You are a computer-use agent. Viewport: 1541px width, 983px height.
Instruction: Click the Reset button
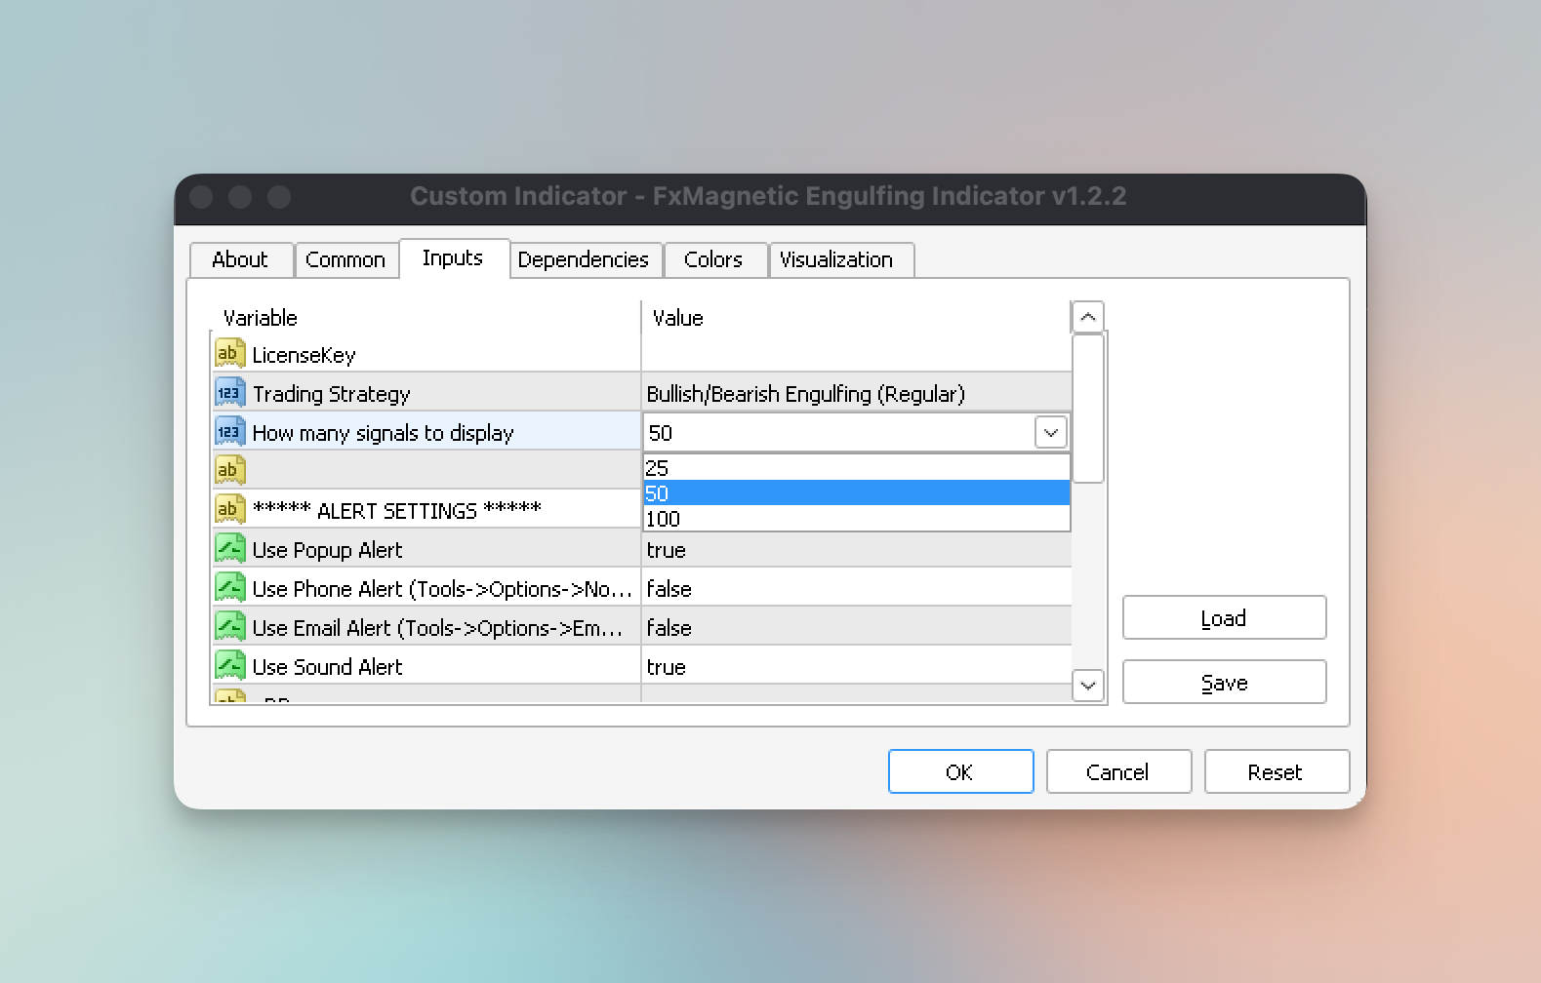pyautogui.click(x=1277, y=771)
